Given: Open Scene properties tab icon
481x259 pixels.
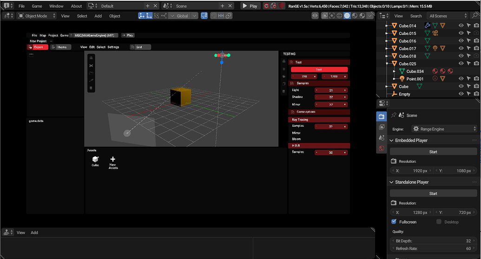Looking at the screenshot, I should 382,137.
